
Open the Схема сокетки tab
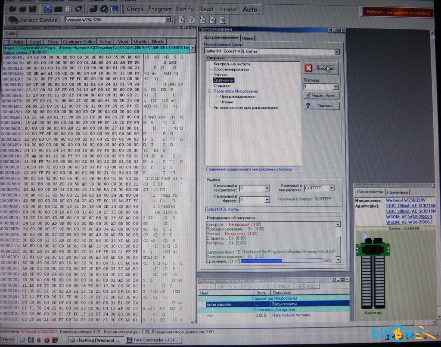click(x=370, y=192)
